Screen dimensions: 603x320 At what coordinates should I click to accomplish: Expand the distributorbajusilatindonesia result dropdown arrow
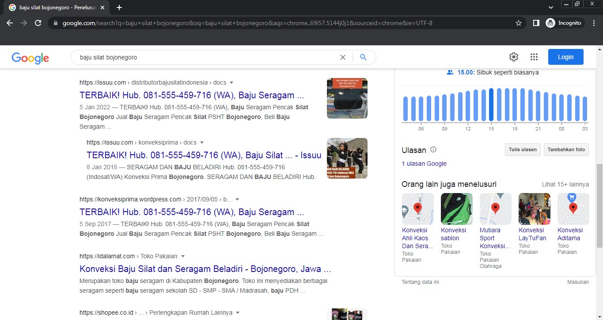(x=231, y=82)
